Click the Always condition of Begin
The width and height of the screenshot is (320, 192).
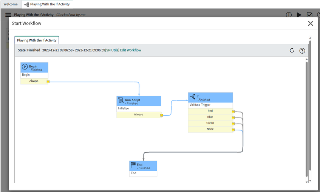point(34,81)
